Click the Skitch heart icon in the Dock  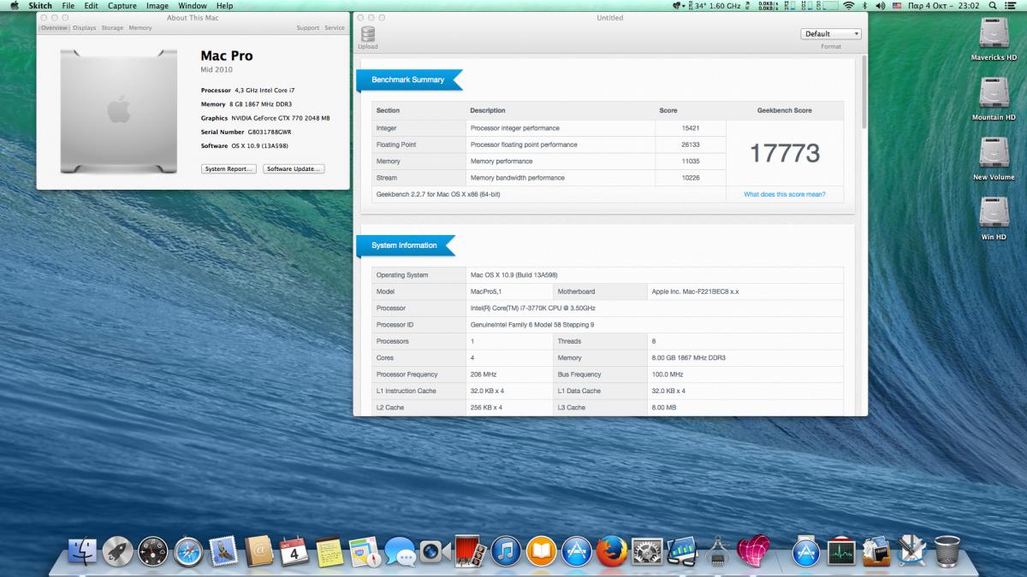(x=754, y=551)
